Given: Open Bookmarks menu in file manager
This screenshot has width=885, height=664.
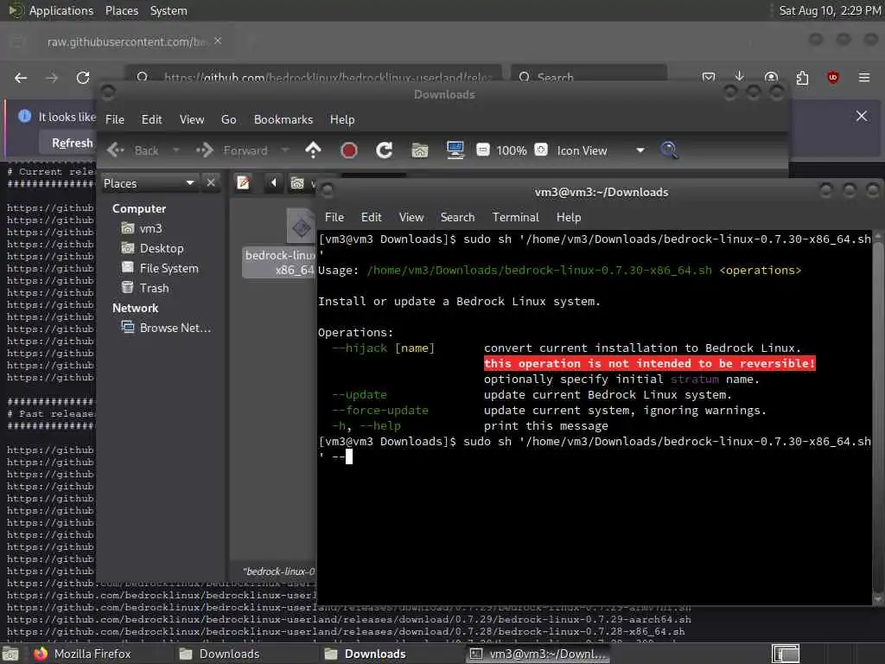Looking at the screenshot, I should (283, 119).
